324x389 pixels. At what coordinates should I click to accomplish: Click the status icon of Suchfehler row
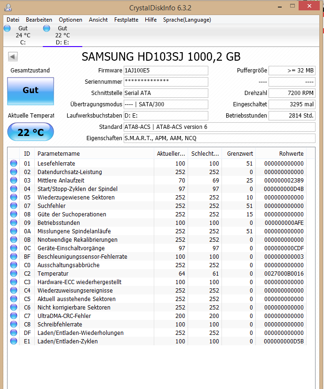pos(14,206)
